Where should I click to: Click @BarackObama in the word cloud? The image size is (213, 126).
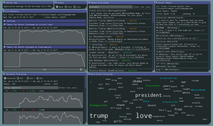(198, 90)
